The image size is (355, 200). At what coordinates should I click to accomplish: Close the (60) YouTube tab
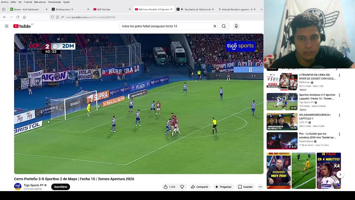pos(130,9)
